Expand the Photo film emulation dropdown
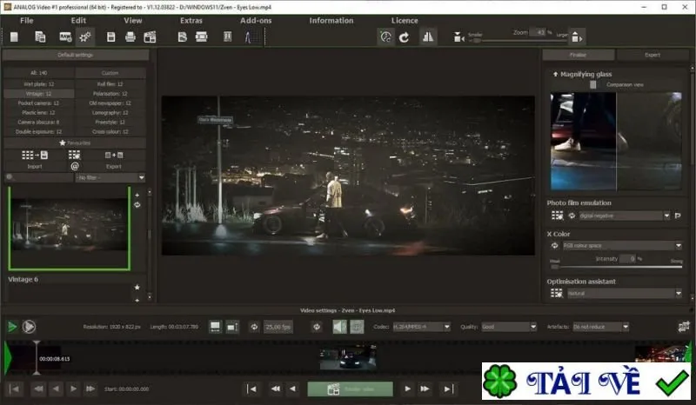Image resolution: width=696 pixels, height=405 pixels. [x=625, y=216]
